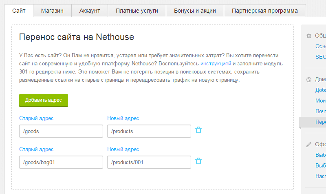Focus the new address field with /products
Image resolution: width=326 pixels, height=194 pixels.
[x=149, y=131]
